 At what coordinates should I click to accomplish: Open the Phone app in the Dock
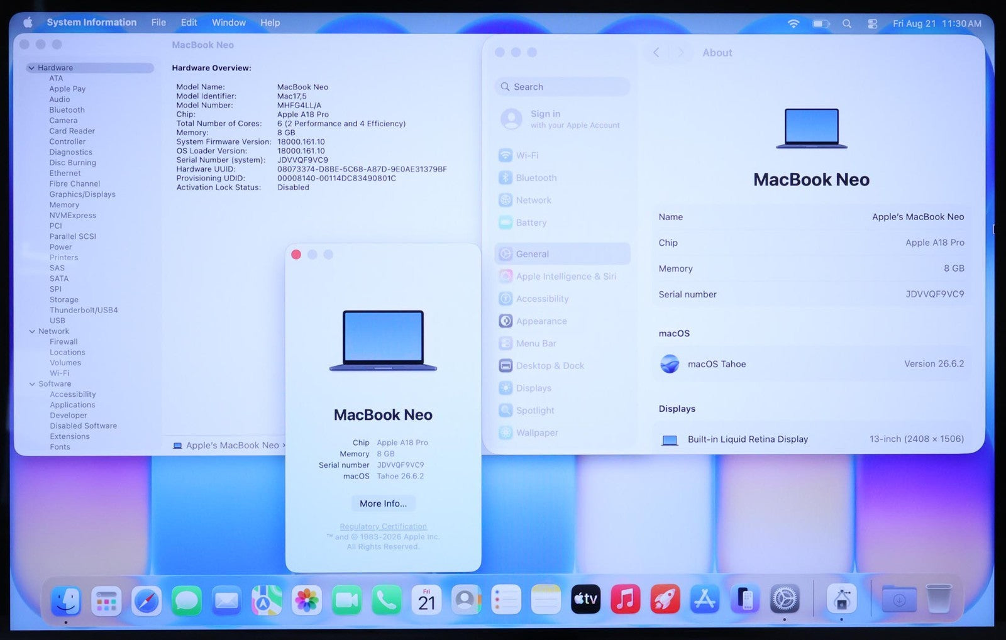point(387,600)
